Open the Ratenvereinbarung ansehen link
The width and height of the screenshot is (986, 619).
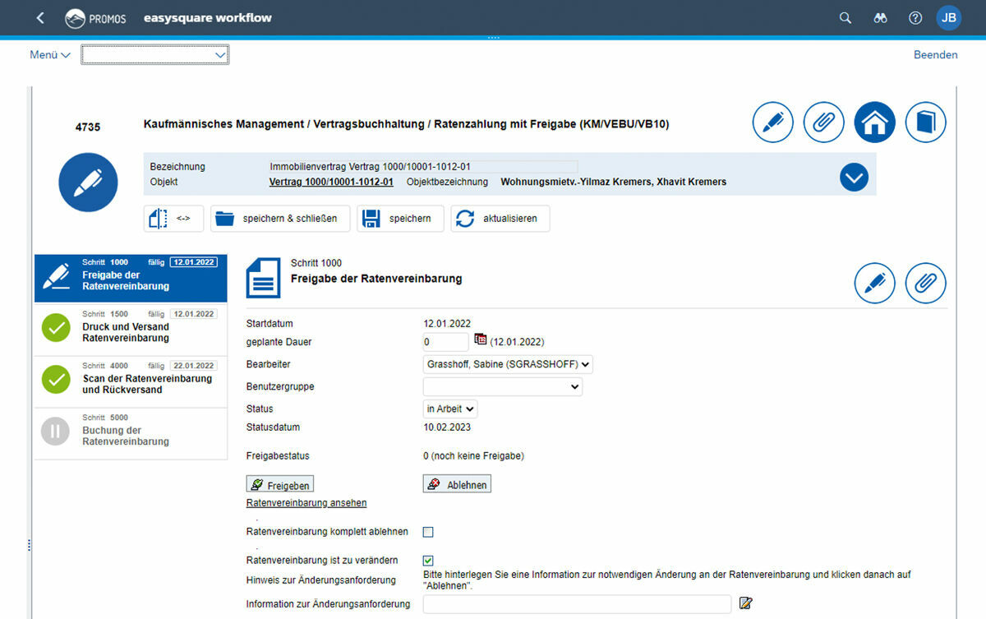[306, 502]
